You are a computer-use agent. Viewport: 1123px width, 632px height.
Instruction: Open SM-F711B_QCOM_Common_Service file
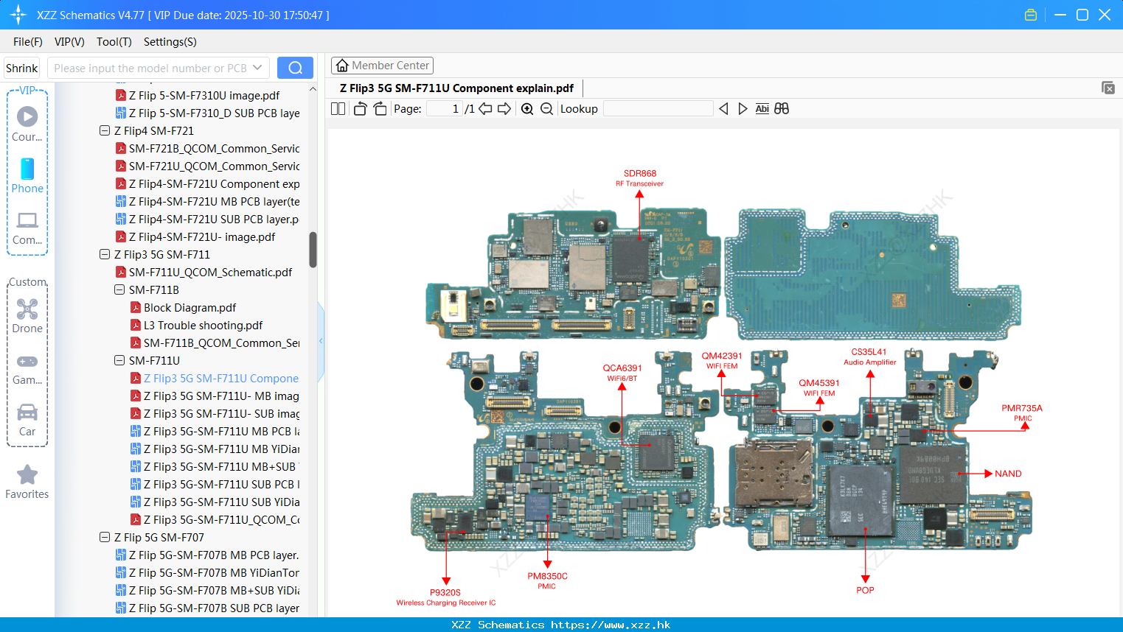215,343
